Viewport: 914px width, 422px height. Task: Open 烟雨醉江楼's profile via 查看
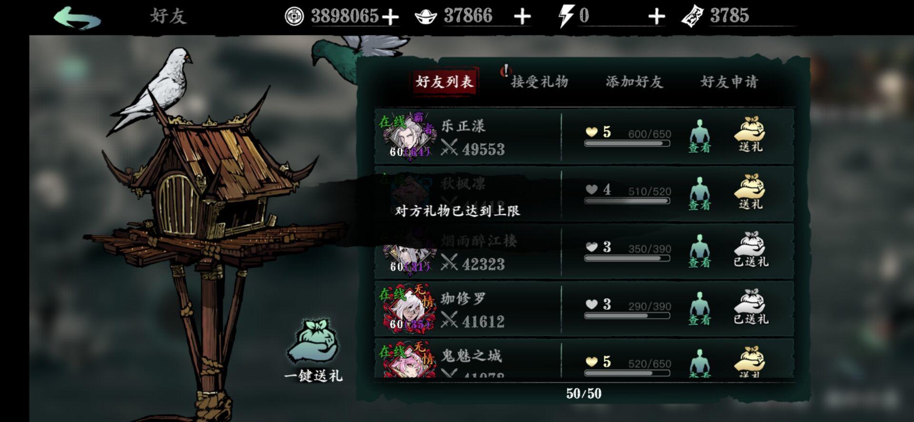pyautogui.click(x=699, y=251)
